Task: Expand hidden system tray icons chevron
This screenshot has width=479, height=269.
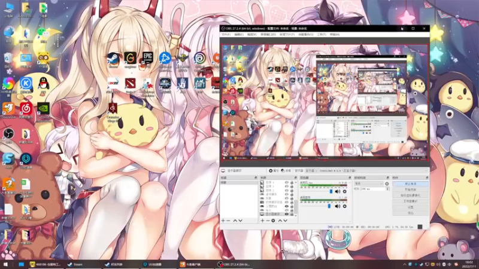Action: 405,264
